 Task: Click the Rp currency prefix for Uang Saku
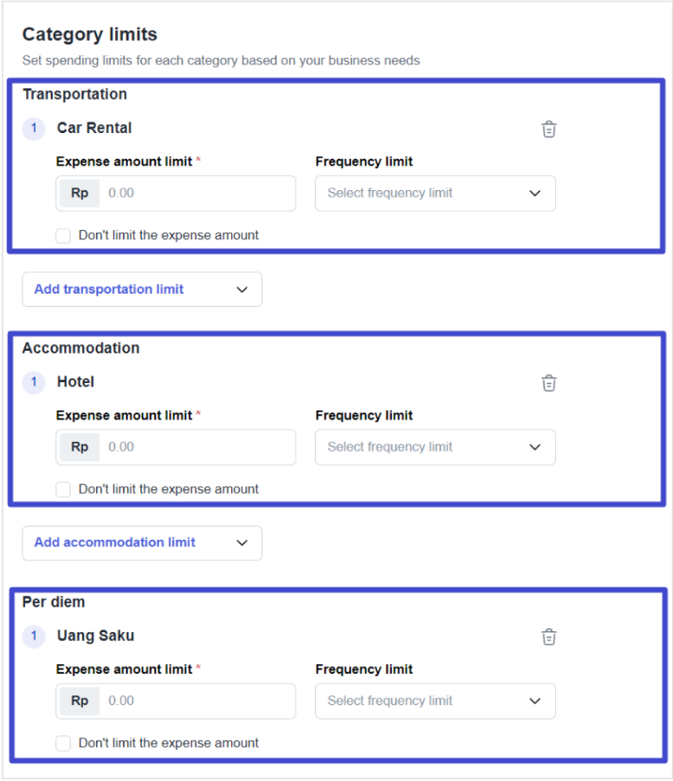point(79,701)
